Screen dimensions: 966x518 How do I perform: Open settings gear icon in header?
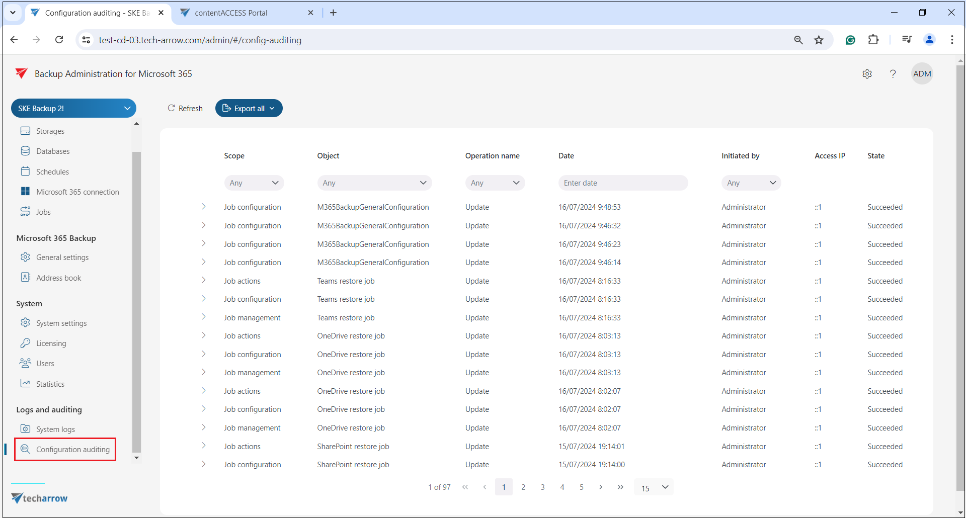click(867, 74)
